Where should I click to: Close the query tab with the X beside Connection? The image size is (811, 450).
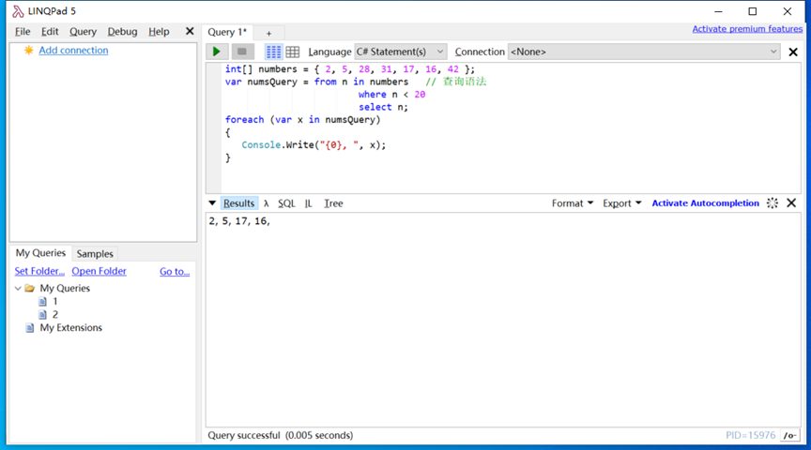pyautogui.click(x=793, y=52)
